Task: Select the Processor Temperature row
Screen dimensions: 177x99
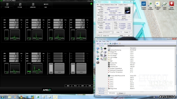Action: coord(141,68)
